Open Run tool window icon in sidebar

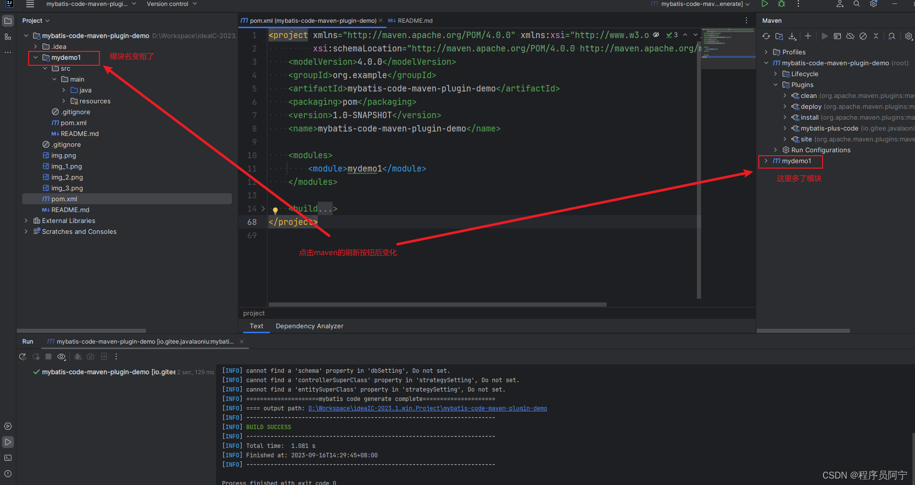pyautogui.click(x=8, y=442)
